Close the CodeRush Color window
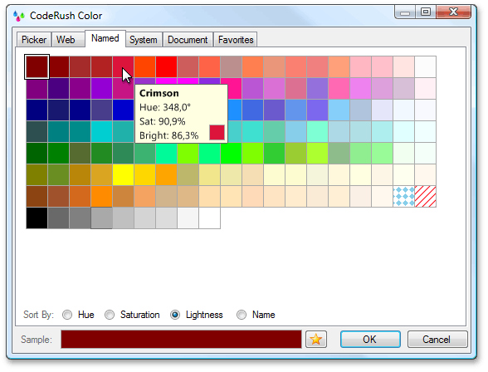This screenshot has width=488, height=372. tap(453, 12)
